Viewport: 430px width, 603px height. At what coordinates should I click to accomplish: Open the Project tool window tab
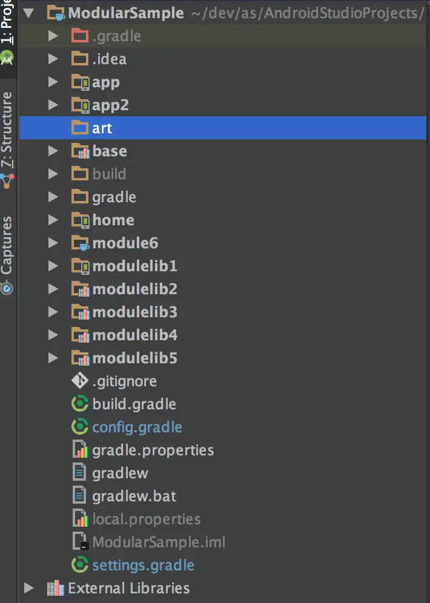coord(7,22)
